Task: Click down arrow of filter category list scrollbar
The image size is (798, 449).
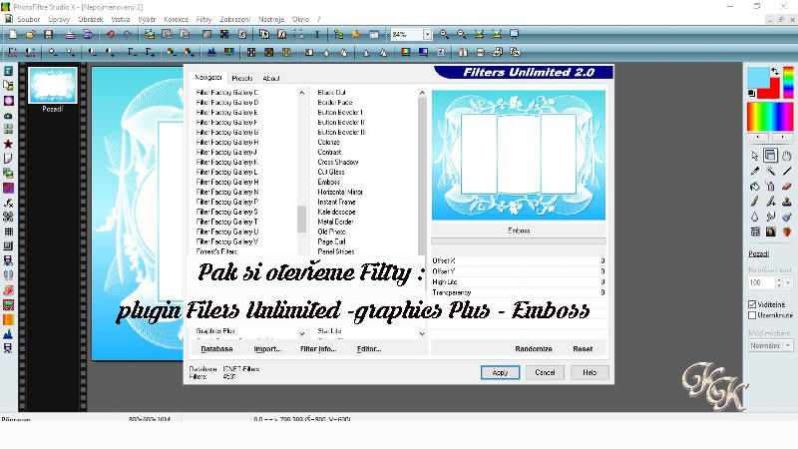Action: pyautogui.click(x=302, y=334)
